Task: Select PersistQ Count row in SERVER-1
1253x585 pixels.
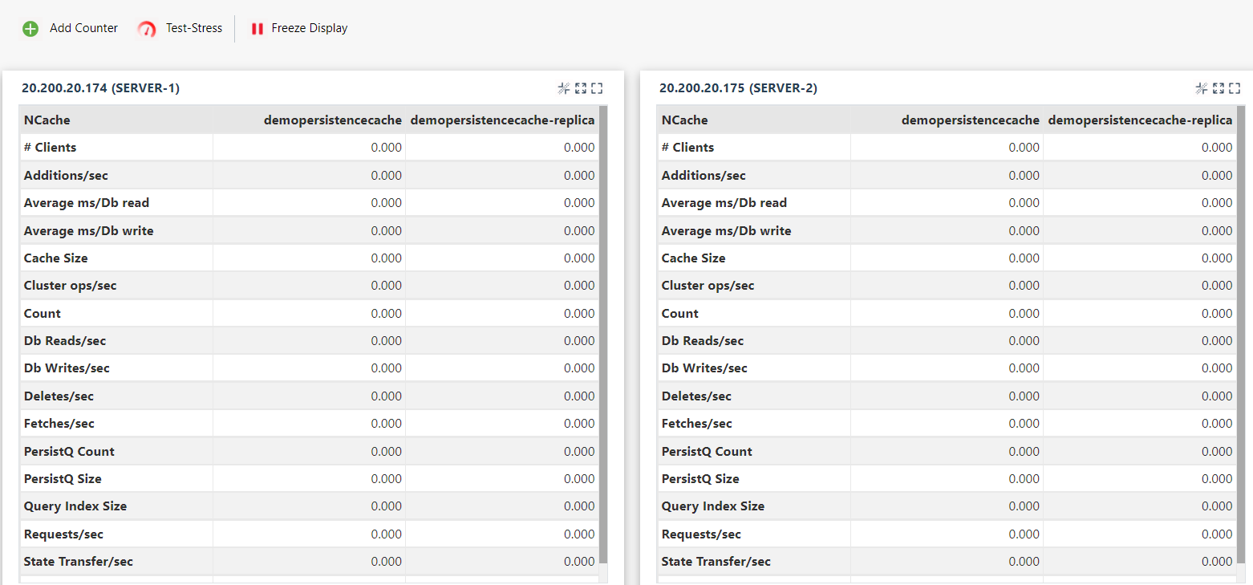Action: click(310, 451)
